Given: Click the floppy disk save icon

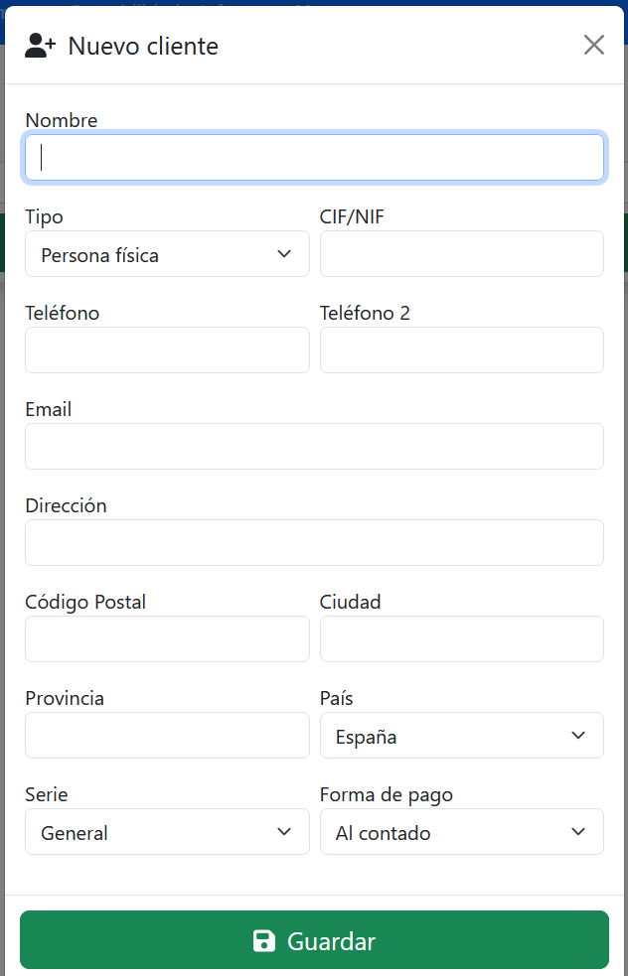Looking at the screenshot, I should pyautogui.click(x=264, y=941).
